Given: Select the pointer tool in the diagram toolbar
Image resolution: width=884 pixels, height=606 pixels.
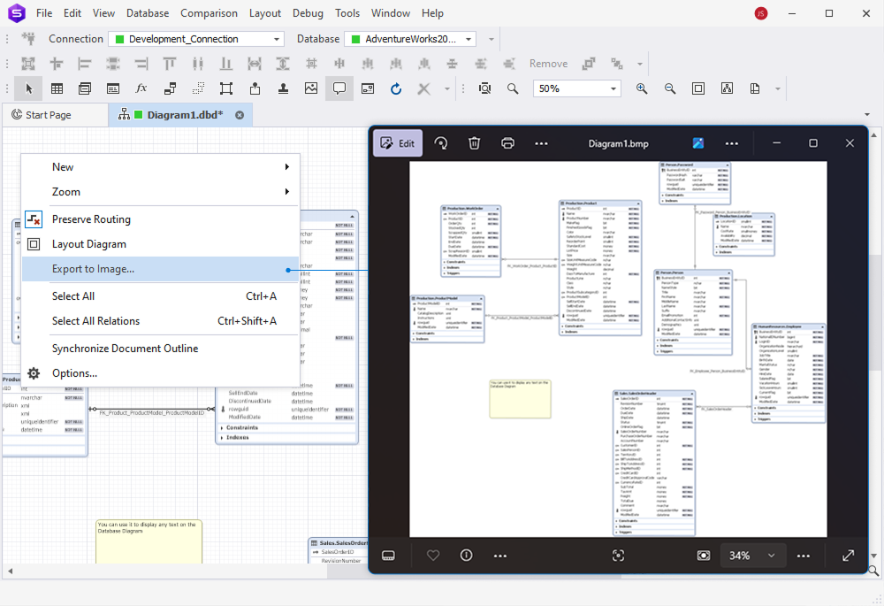Looking at the screenshot, I should (28, 88).
